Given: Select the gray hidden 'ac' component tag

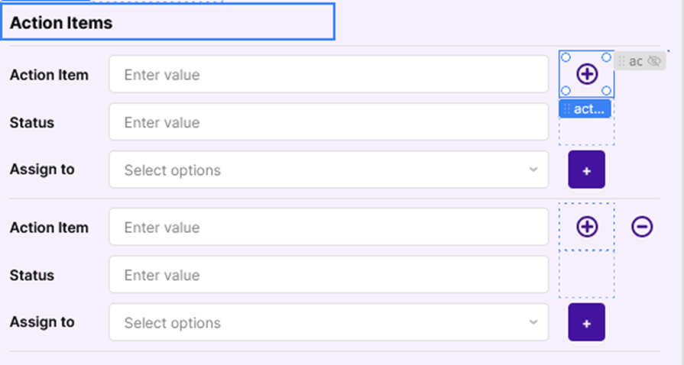Looking at the screenshot, I should tap(635, 61).
